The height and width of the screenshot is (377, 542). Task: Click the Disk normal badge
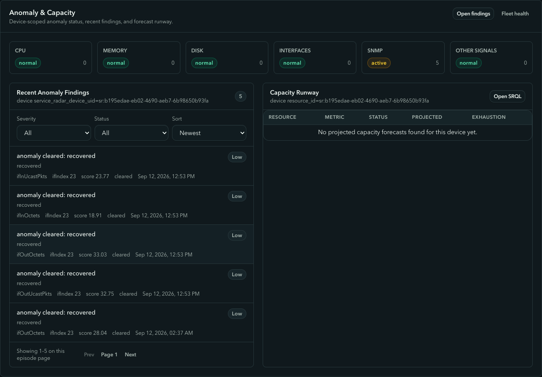[204, 63]
